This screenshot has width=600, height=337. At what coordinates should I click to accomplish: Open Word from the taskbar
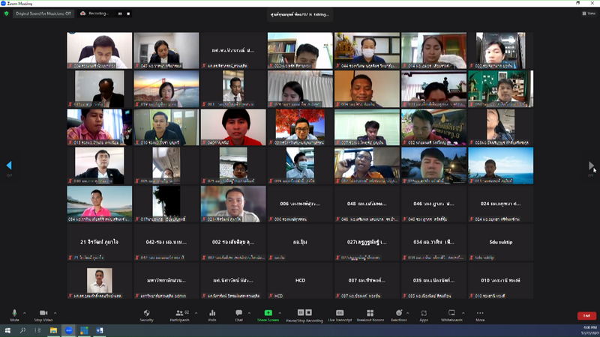tap(100, 330)
